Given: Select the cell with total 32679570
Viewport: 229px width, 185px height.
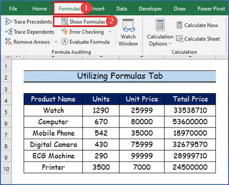Looking at the screenshot, I should [x=190, y=144].
